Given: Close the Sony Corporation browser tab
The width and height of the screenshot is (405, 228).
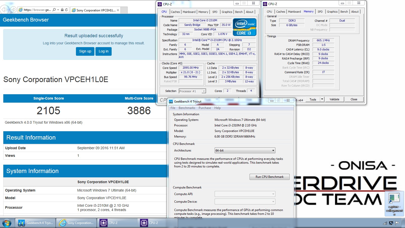Looking at the screenshot, I should coord(118,10).
